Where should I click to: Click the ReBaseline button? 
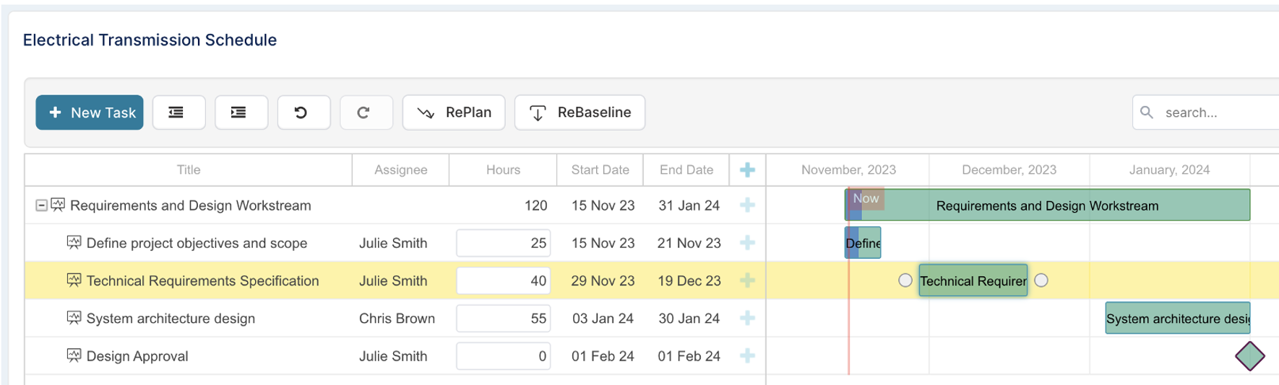pyautogui.click(x=580, y=112)
